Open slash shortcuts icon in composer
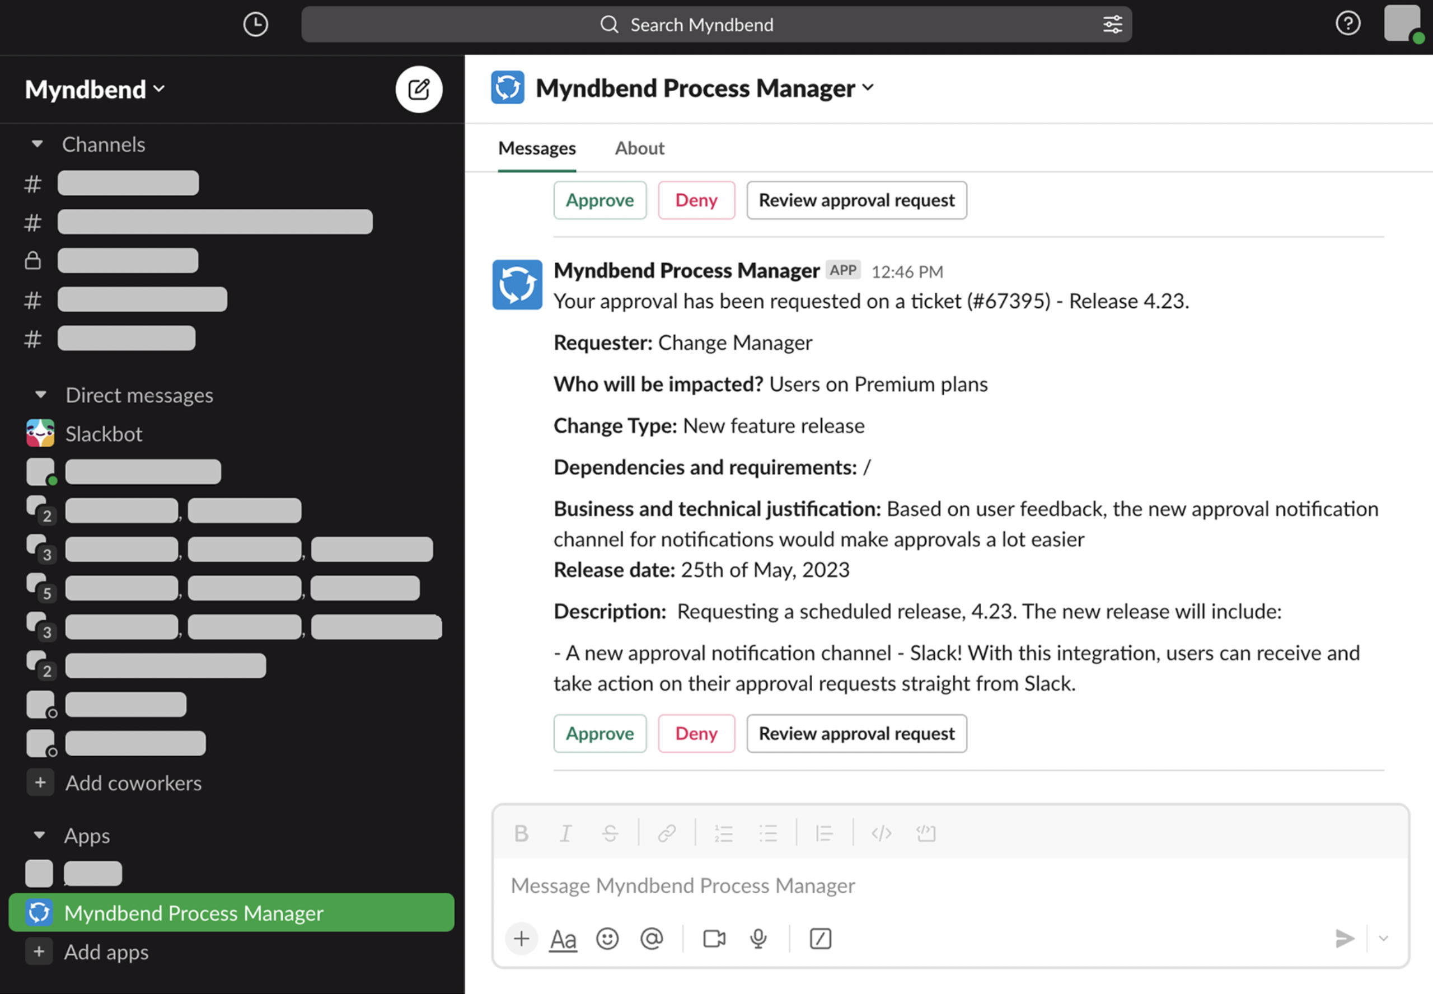Screen dimensions: 1433x994 [x=820, y=939]
